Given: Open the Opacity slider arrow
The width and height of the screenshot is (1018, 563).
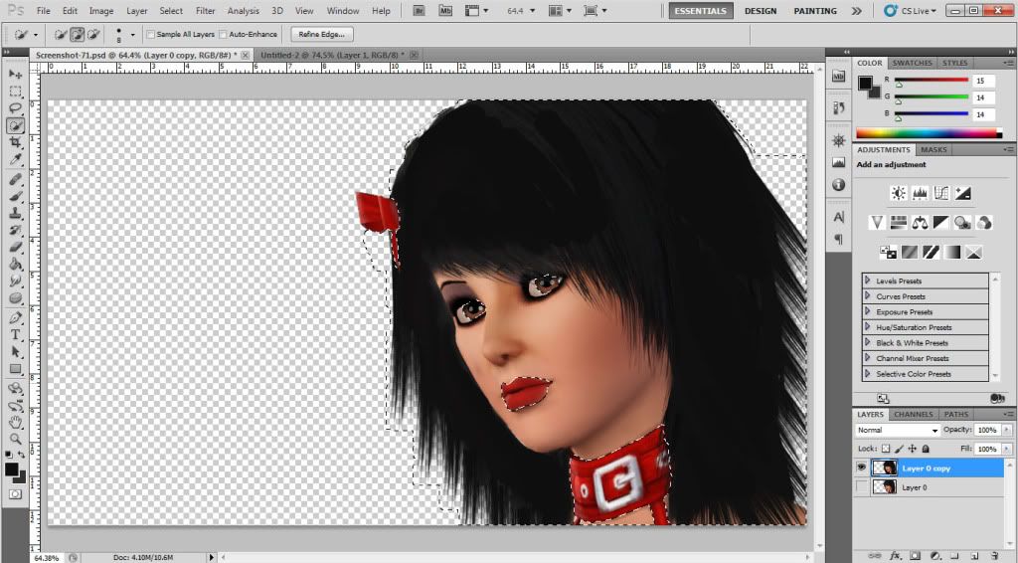Looking at the screenshot, I should click(1007, 430).
